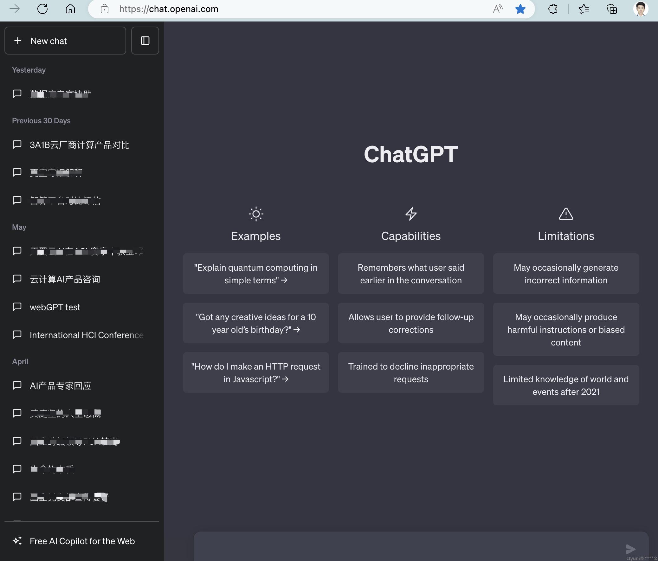Open chat '云计算AI产品咨询'

82,279
